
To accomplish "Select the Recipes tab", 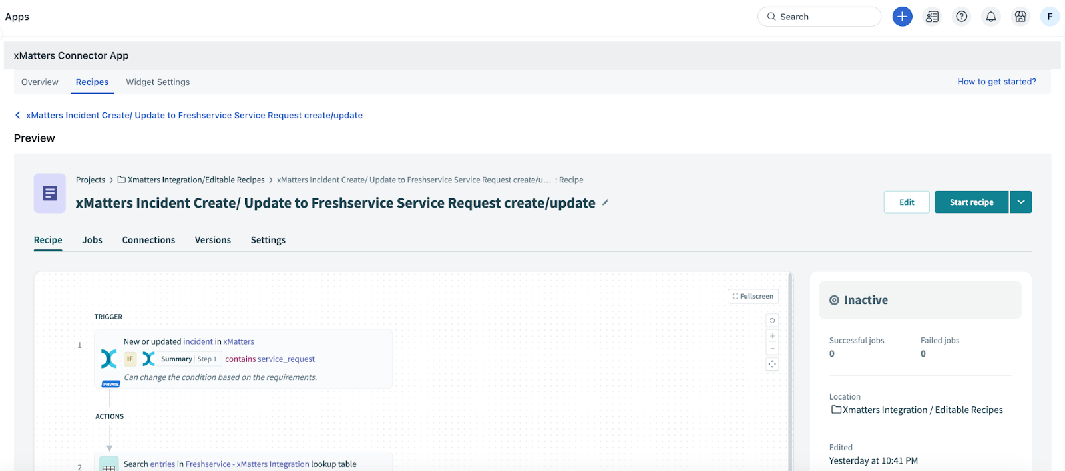I will tap(92, 82).
